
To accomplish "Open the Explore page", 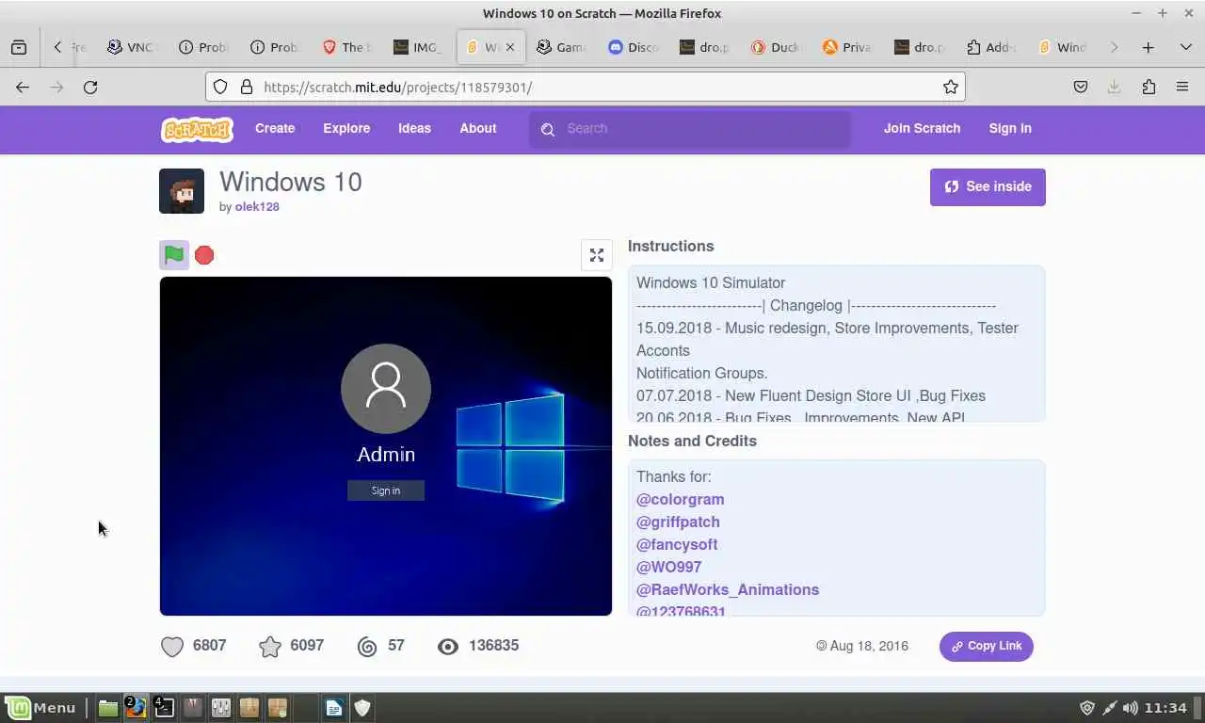I will [x=346, y=129].
